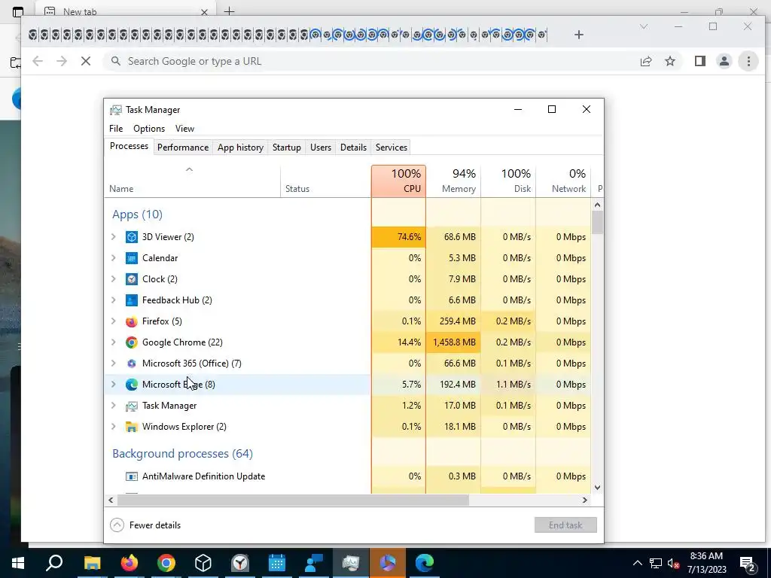Screen dimensions: 771x578
Task: Click the Microsoft Edge icon in process list
Action: [x=131, y=385]
